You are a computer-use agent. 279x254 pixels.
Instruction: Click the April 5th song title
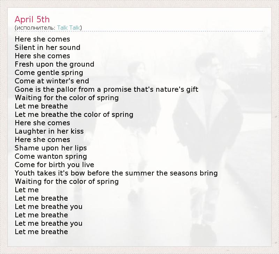pos(32,19)
